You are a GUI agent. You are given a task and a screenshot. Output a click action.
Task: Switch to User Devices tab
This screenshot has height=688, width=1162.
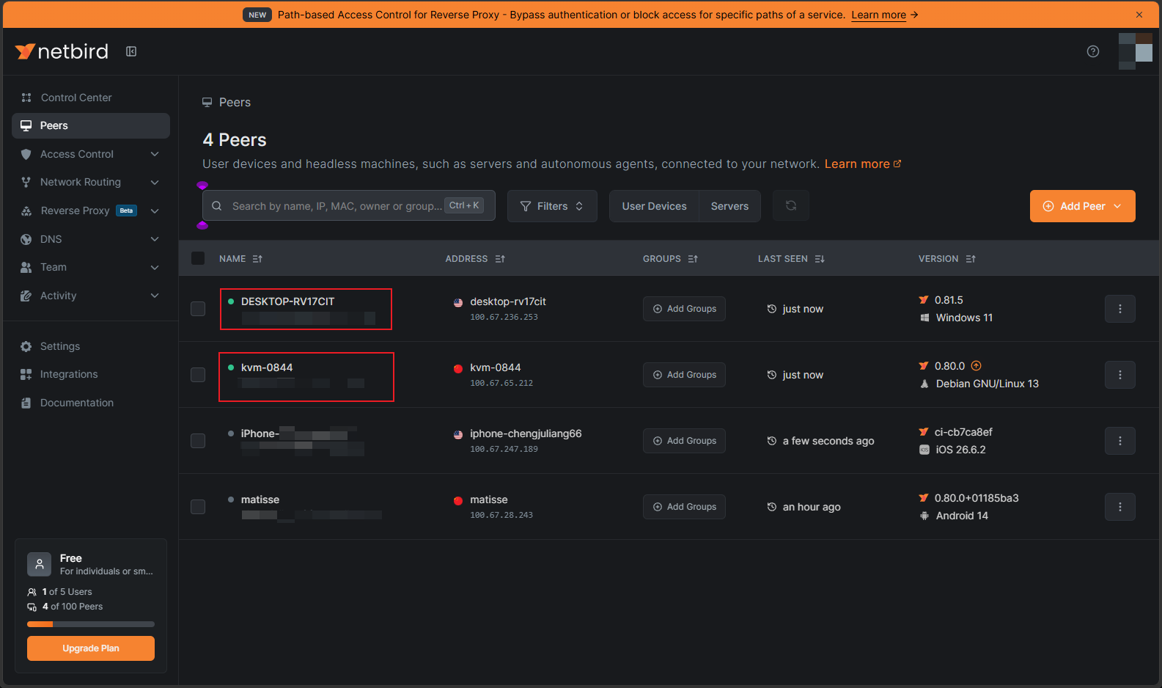pyautogui.click(x=655, y=206)
